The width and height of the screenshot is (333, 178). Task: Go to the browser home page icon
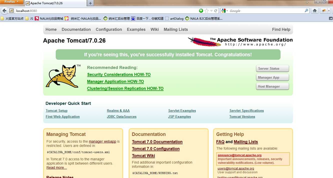click(315, 11)
